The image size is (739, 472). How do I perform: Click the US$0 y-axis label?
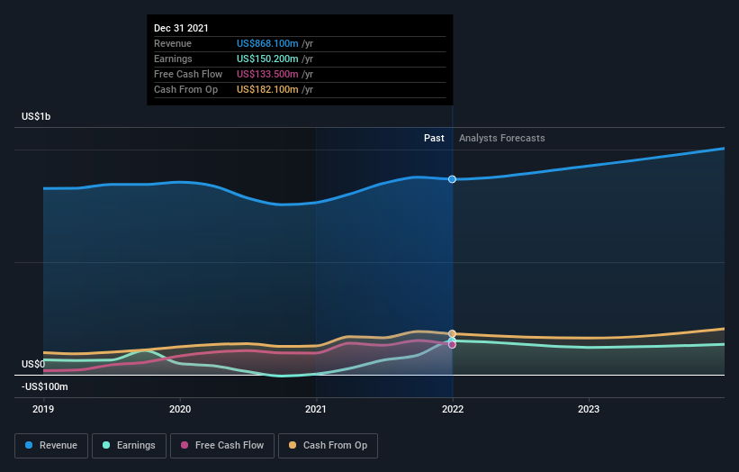pyautogui.click(x=33, y=364)
